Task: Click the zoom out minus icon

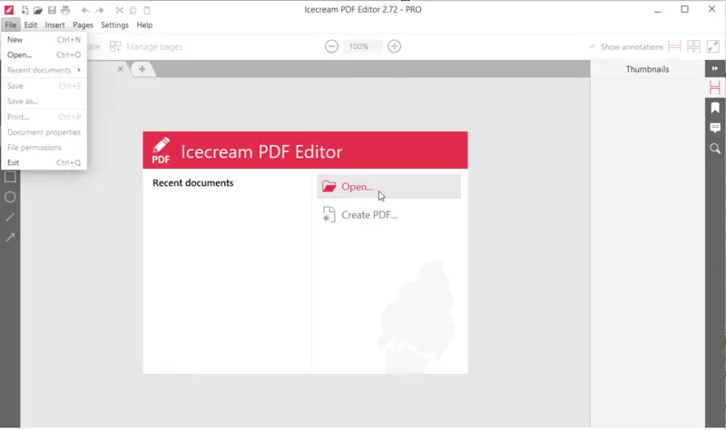Action: pos(331,46)
